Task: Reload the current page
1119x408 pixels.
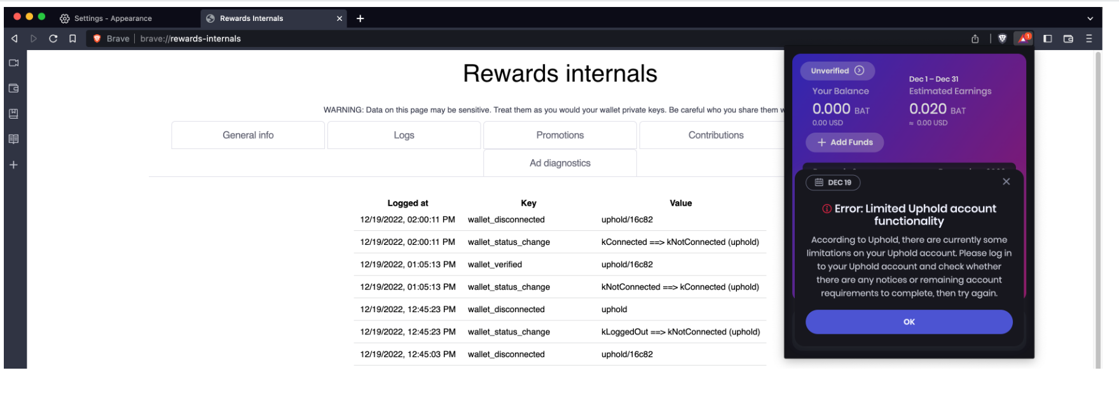Action: 53,39
